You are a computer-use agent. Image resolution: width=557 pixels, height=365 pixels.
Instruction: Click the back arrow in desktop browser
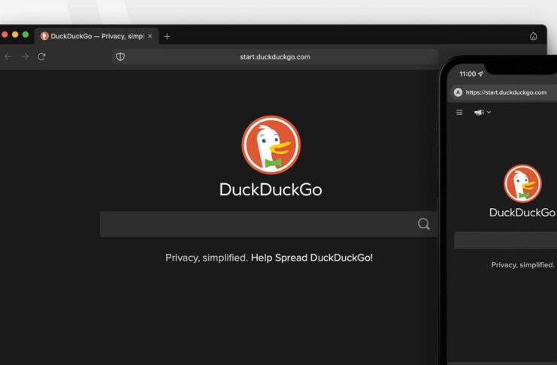click(8, 56)
